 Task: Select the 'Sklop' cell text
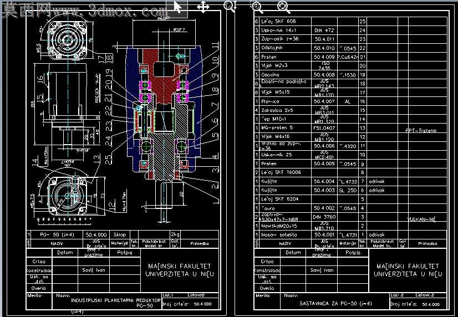119,234
